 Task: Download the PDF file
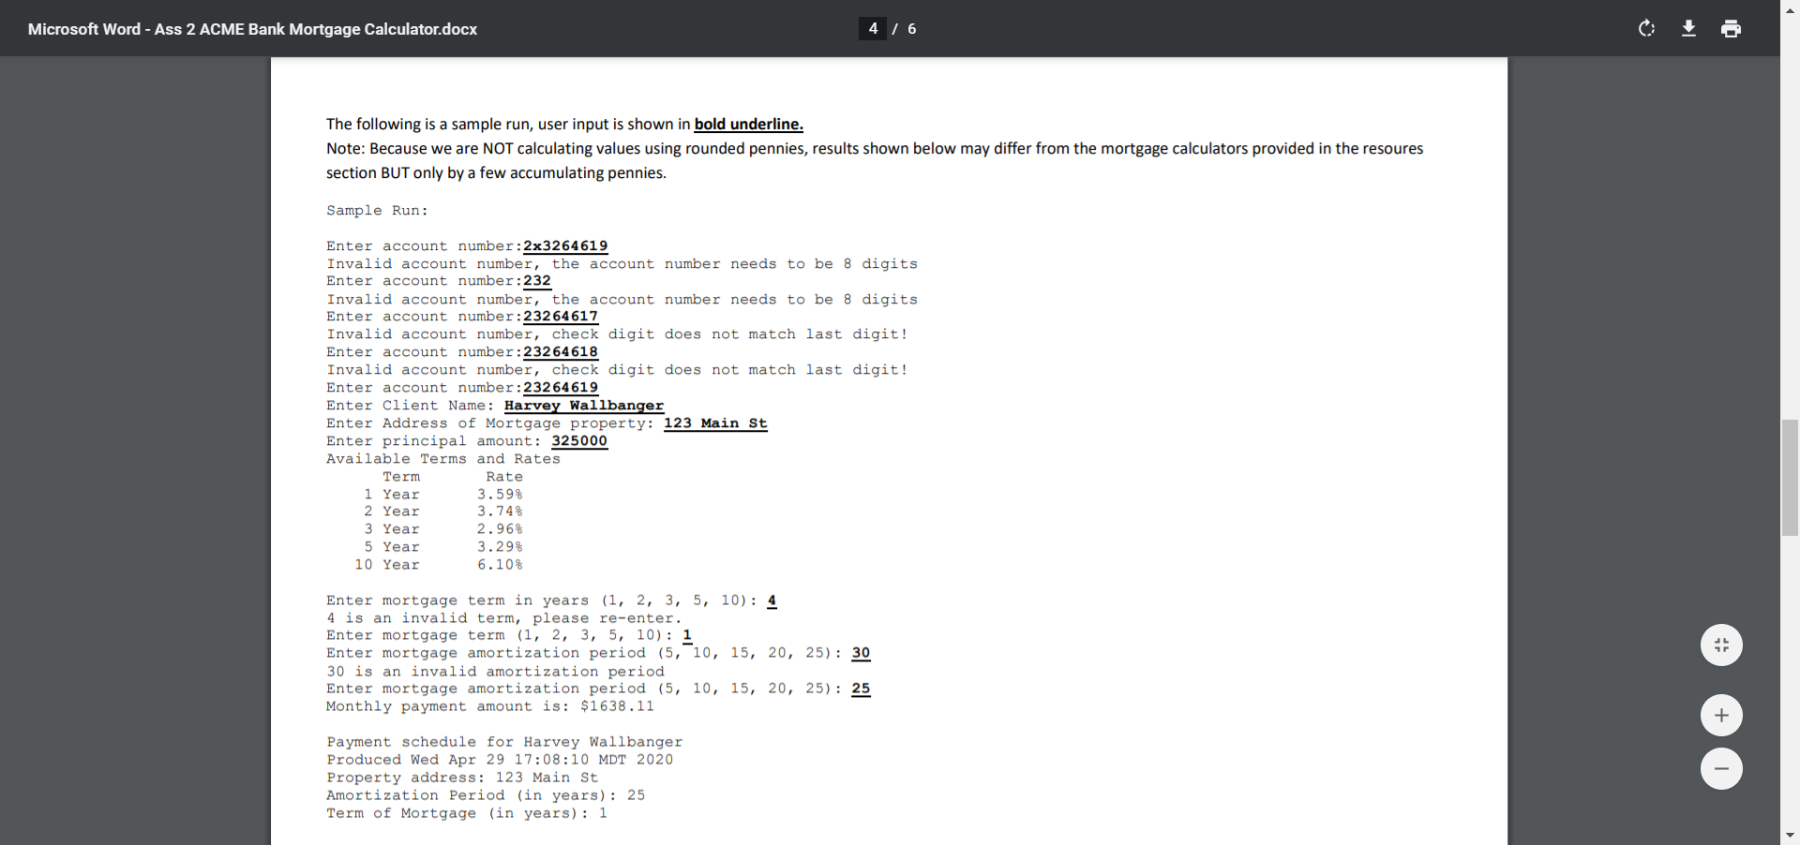1688,29
